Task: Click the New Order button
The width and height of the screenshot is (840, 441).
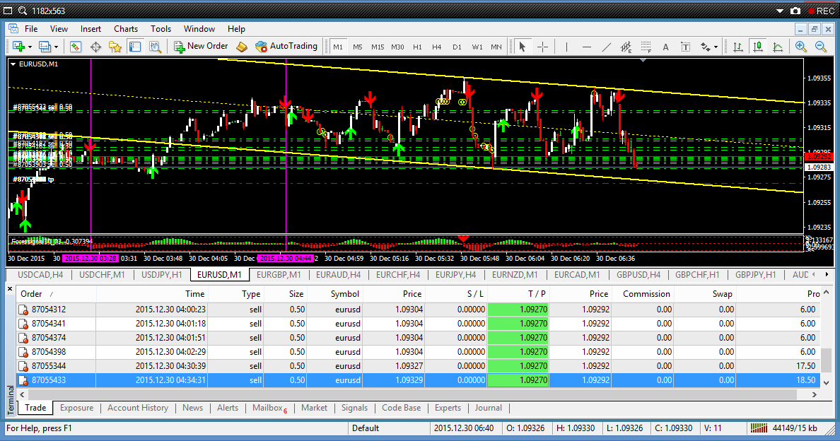Action: 201,47
